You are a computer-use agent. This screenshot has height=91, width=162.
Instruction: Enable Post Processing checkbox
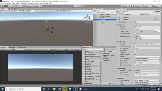coord(136,46)
